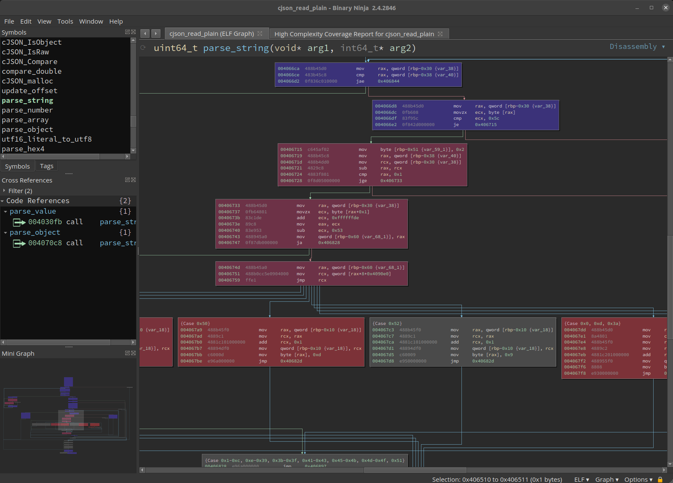Image resolution: width=673 pixels, height=483 pixels.
Task: Collapse the parse_value reference node
Action: tap(5, 212)
